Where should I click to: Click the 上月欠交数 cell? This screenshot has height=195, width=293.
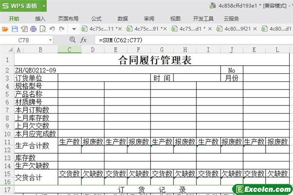pyautogui.click(x=36, y=126)
